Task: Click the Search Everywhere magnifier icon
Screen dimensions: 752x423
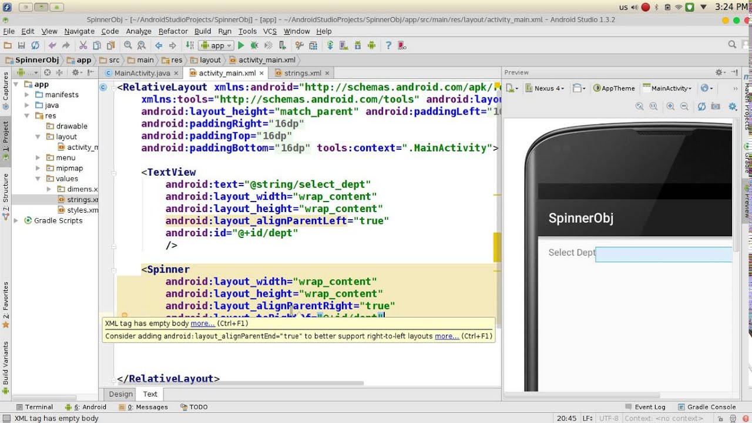Action: click(732, 45)
